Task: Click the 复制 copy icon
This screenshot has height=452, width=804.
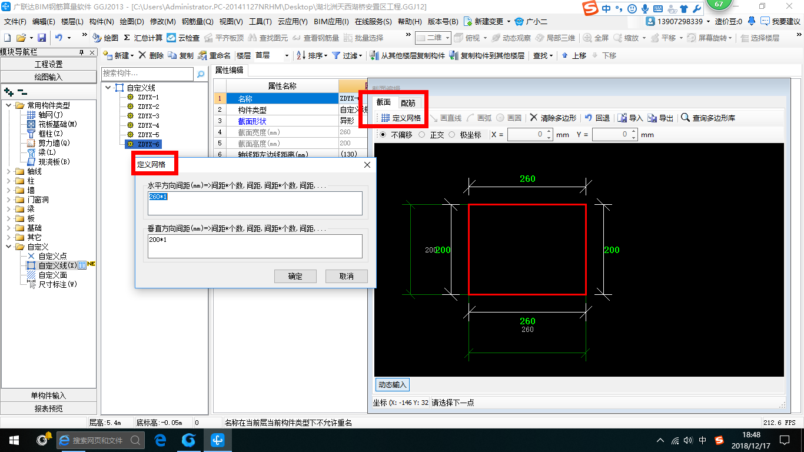Action: [172, 55]
